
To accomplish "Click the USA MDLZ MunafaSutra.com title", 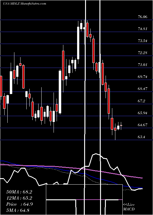I will (x=24, y=4).
